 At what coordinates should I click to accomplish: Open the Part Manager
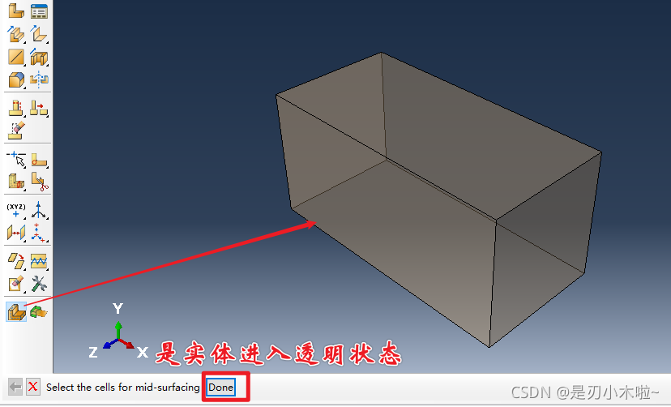(38, 11)
